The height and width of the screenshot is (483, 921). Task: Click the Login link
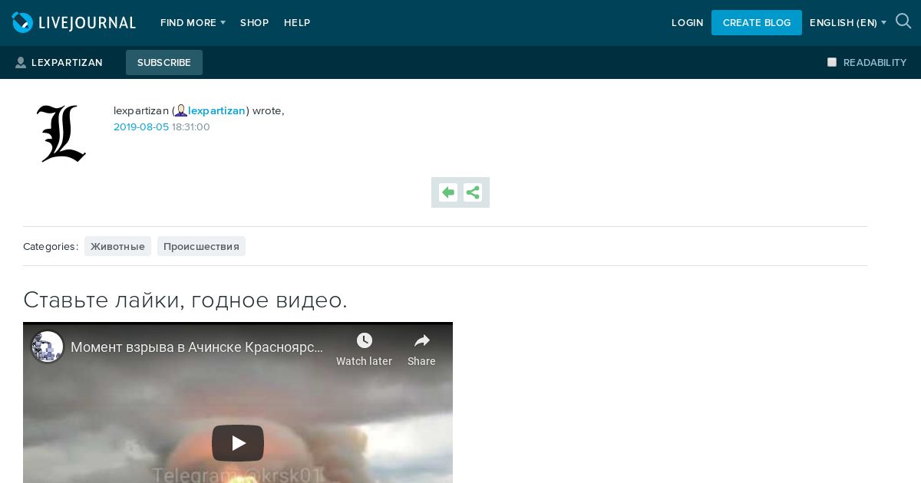click(x=688, y=23)
